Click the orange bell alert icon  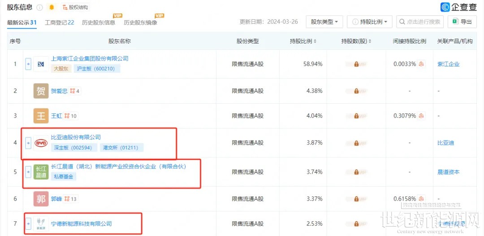pos(52,7)
